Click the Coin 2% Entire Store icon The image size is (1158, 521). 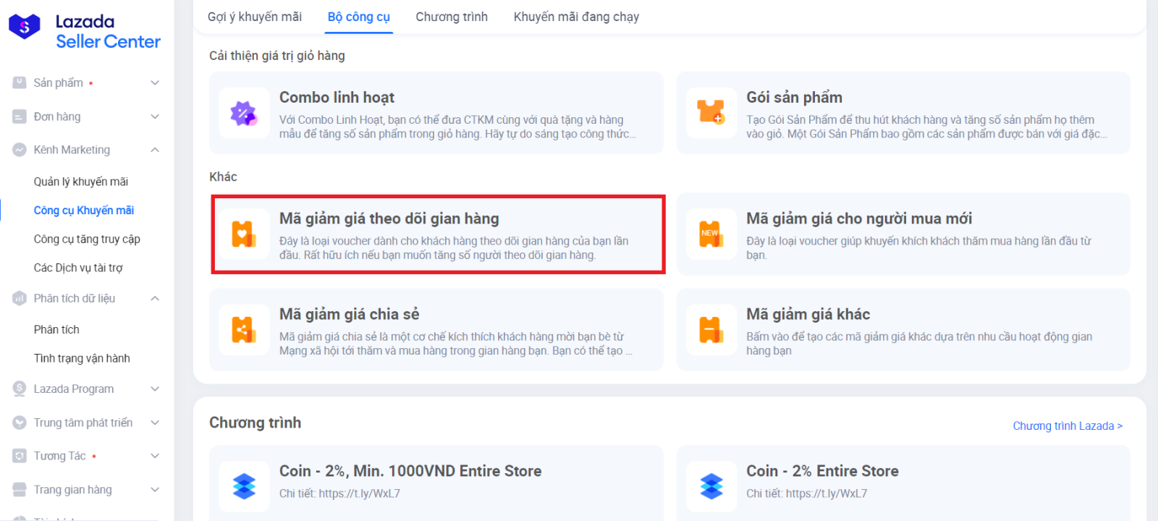(711, 486)
